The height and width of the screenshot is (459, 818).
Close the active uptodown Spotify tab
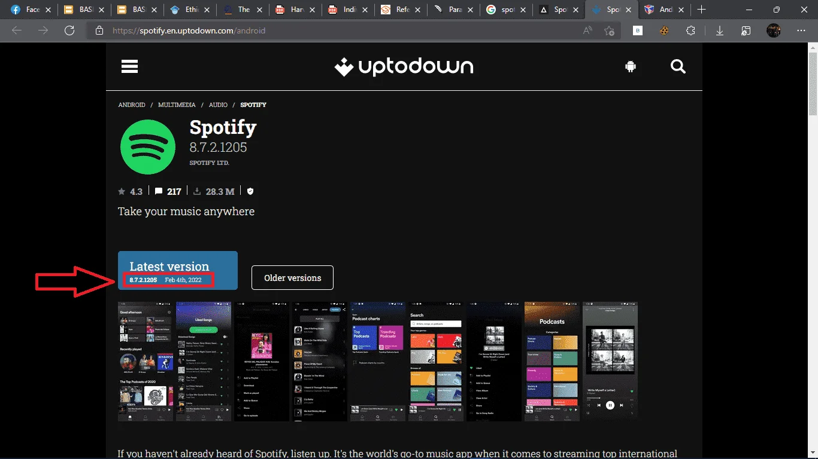coord(629,10)
